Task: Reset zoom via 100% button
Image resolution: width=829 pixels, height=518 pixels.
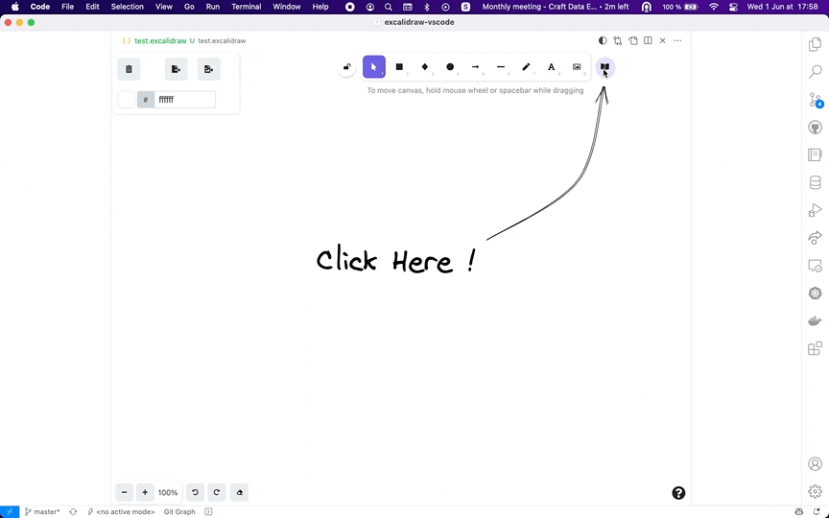Action: tap(168, 493)
